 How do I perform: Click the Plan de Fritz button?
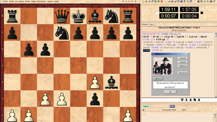click(x=183, y=73)
